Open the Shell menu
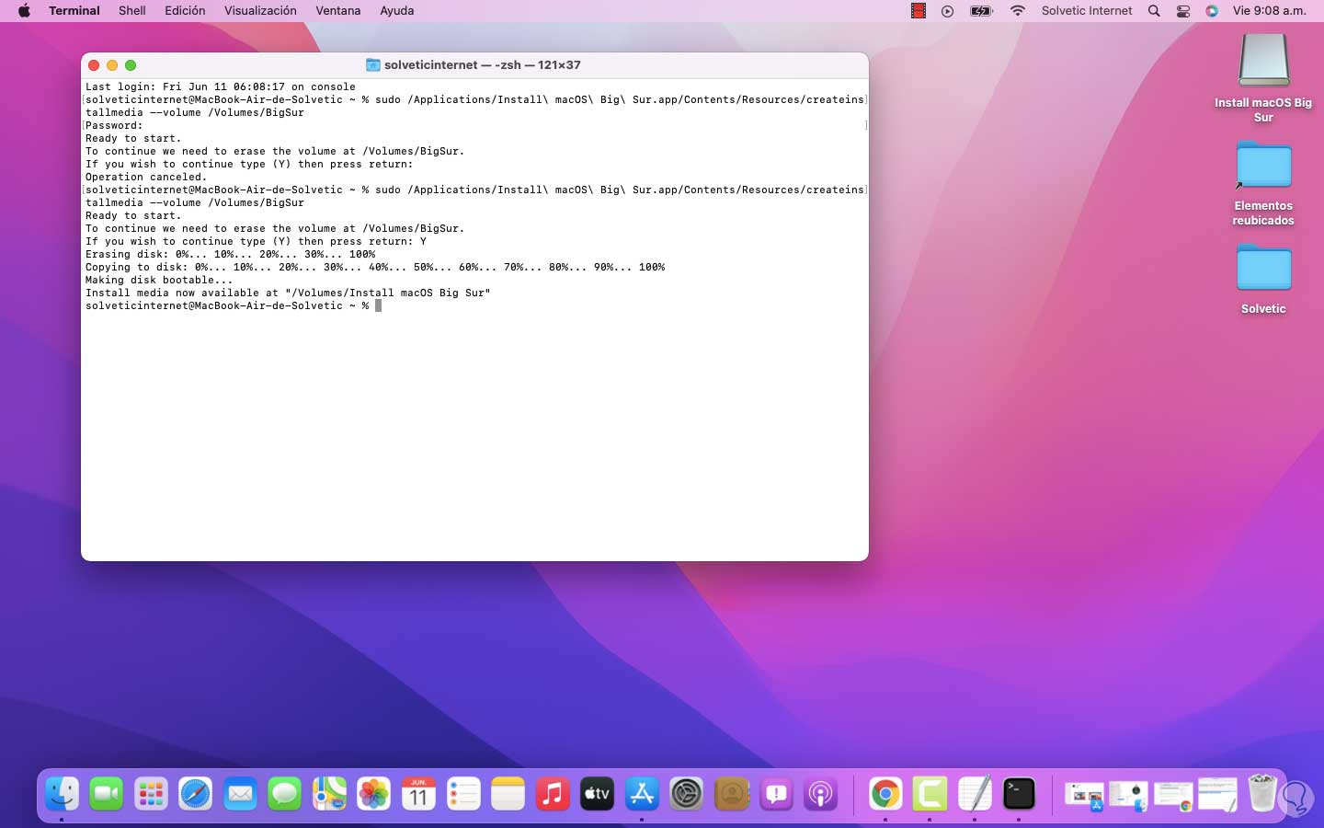Viewport: 1324px width, 828px height. [x=131, y=11]
